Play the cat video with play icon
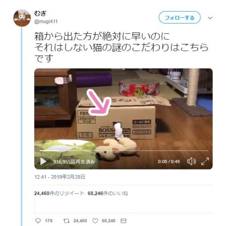Screen dimensions: 226x226 [43, 161]
